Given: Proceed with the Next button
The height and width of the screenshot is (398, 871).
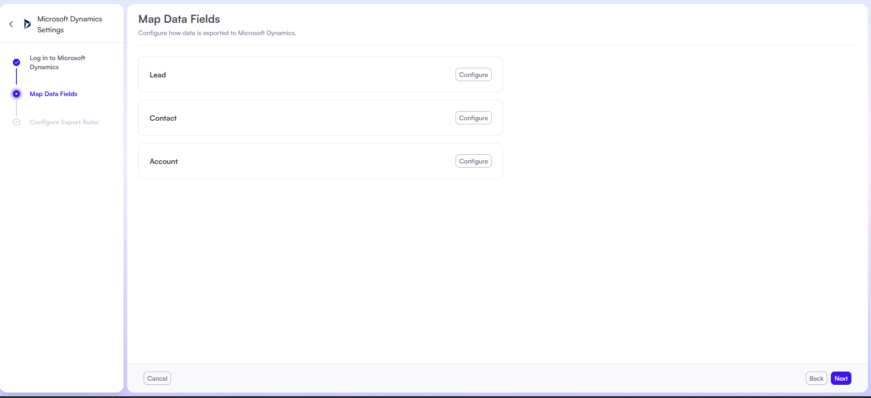Looking at the screenshot, I should (840, 378).
